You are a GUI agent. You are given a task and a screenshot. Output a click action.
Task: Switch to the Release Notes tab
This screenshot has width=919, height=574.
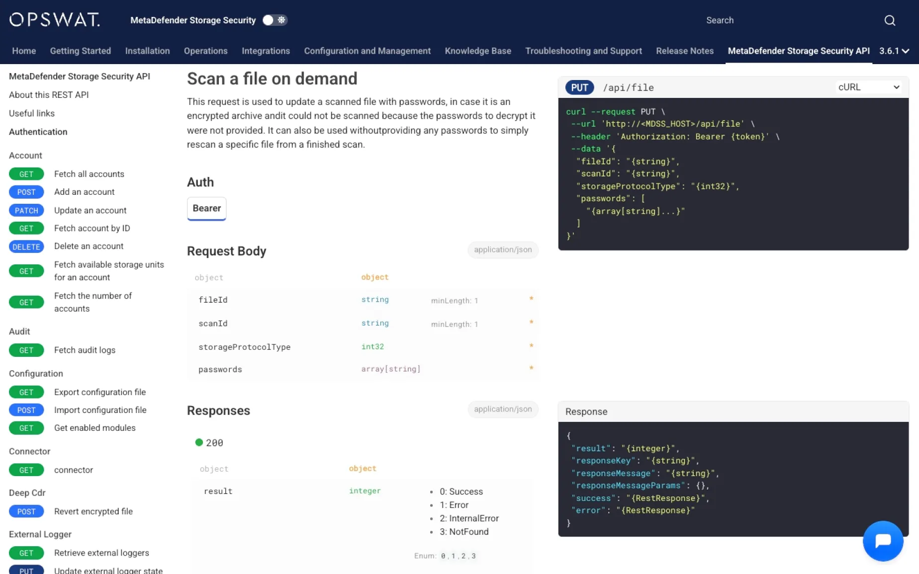(x=684, y=51)
